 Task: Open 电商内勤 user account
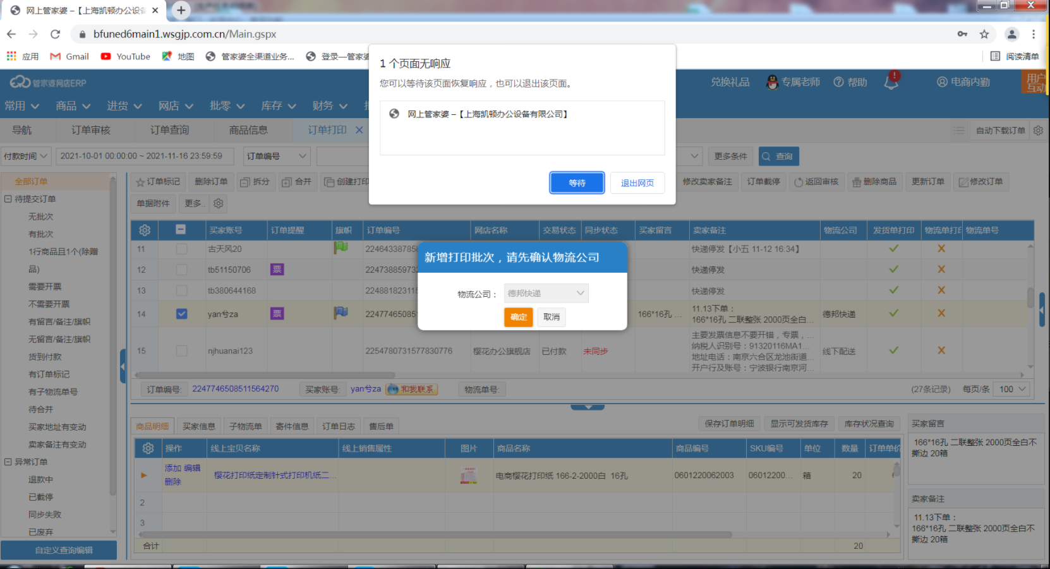(963, 82)
